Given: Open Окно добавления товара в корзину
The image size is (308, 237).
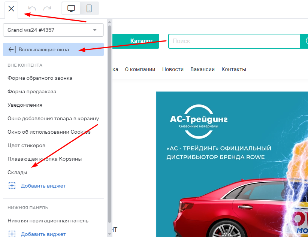Looking at the screenshot, I should [53, 119].
